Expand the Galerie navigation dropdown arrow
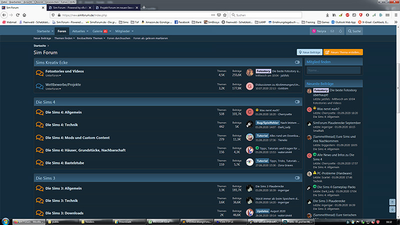This screenshot has height=225, width=400. coord(110,31)
